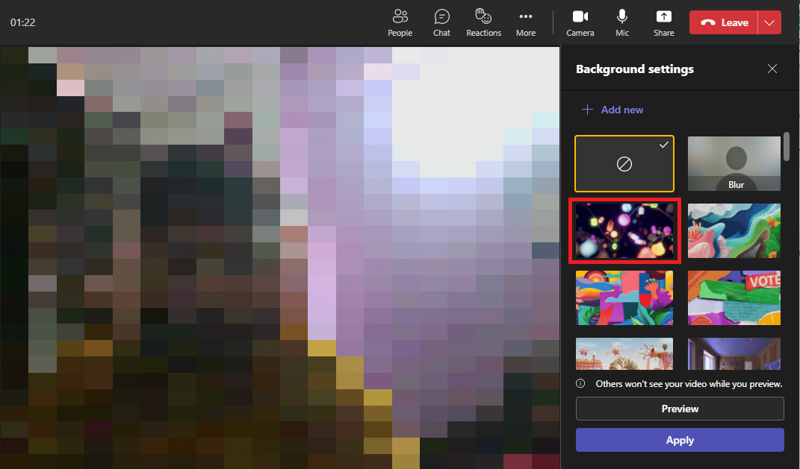This screenshot has width=800, height=469.
Task: Apply the selected background
Action: (680, 440)
